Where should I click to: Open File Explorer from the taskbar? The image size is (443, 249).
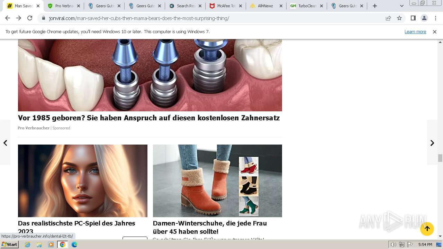pyautogui.click(x=39, y=245)
